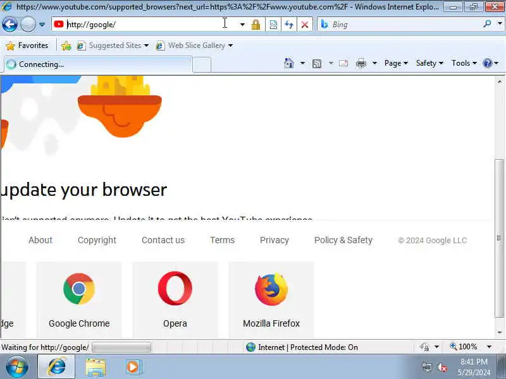Go back with the Back arrow button

(9, 24)
